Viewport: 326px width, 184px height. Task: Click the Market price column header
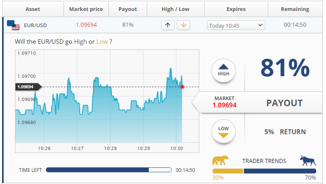point(86,9)
